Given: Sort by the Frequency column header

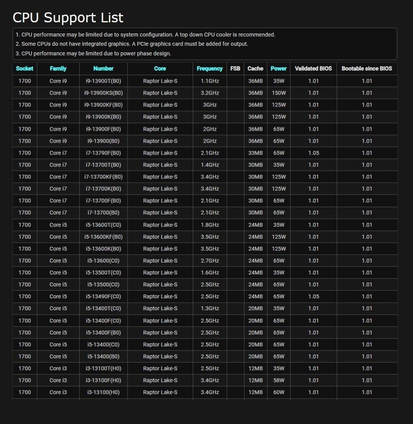Looking at the screenshot, I should click(x=210, y=68).
